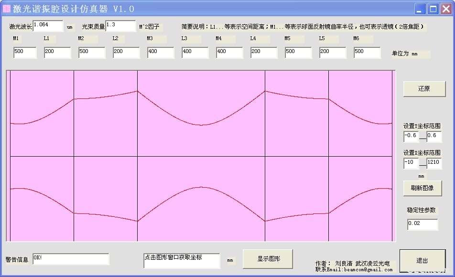Image resolution: width=455 pixels, height=277 pixels.
Task: Click the 光束质量 label
Action: [x=93, y=27]
